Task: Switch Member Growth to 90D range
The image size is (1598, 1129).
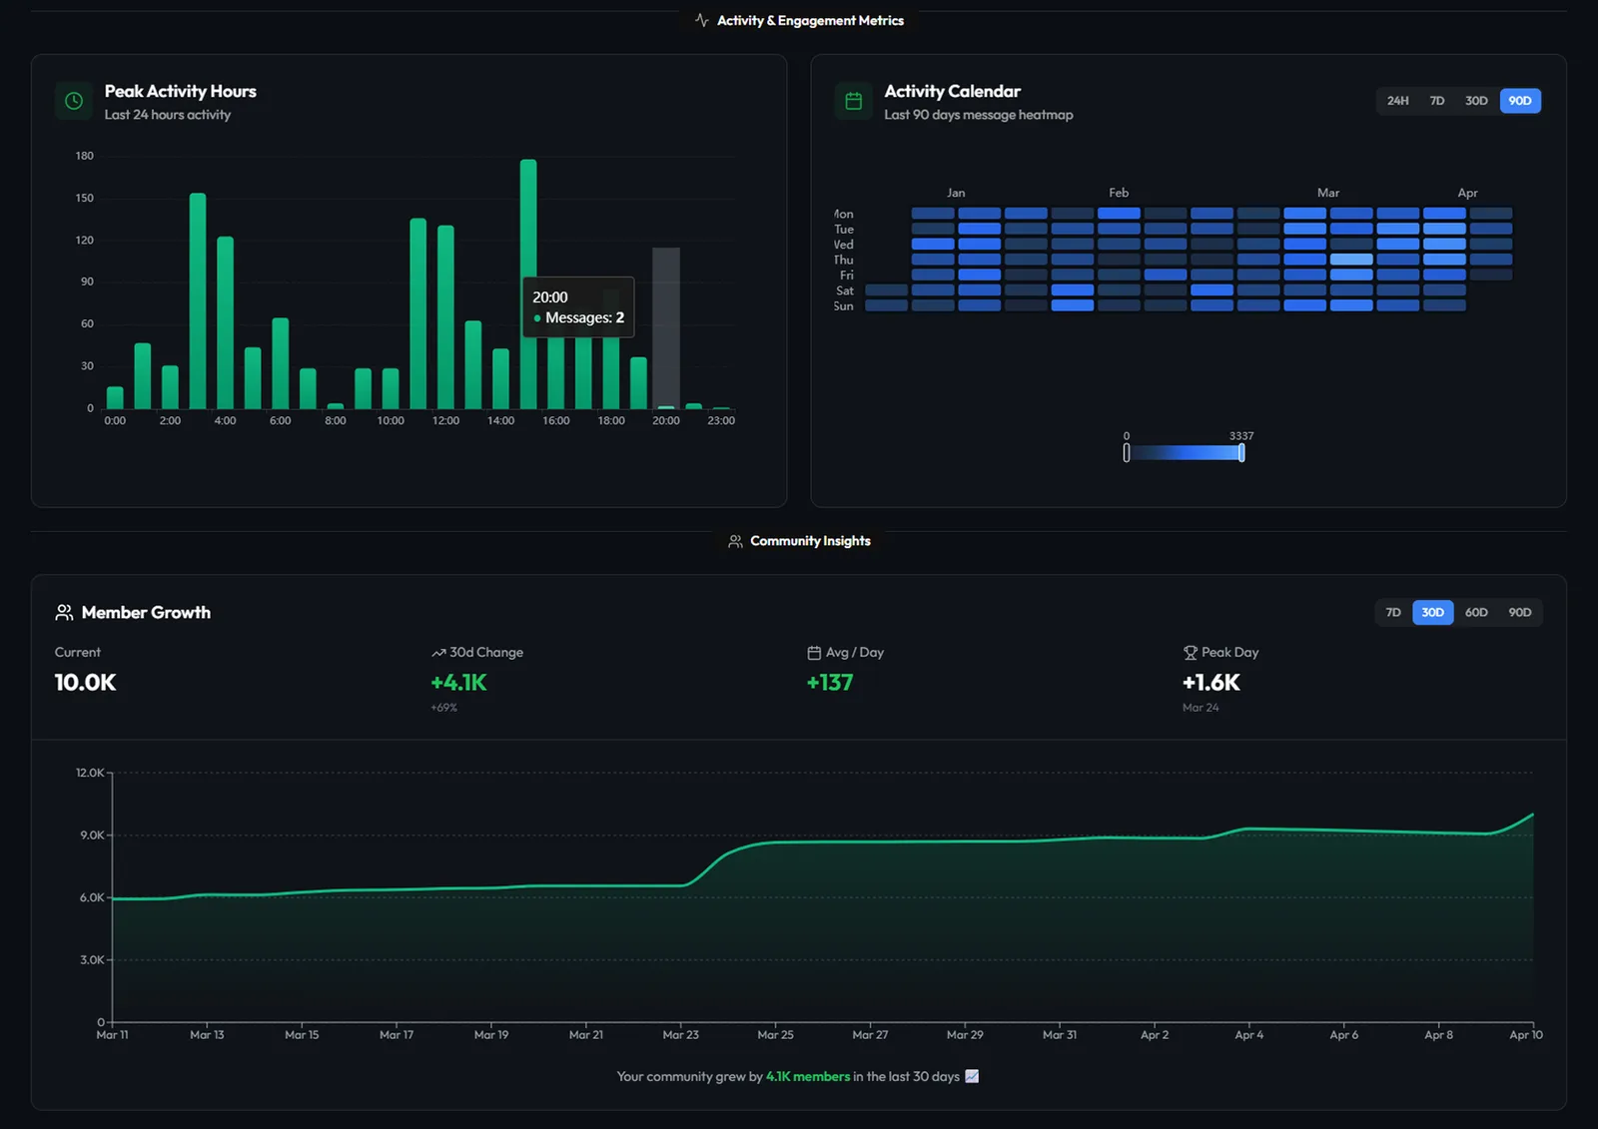Action: (x=1519, y=612)
